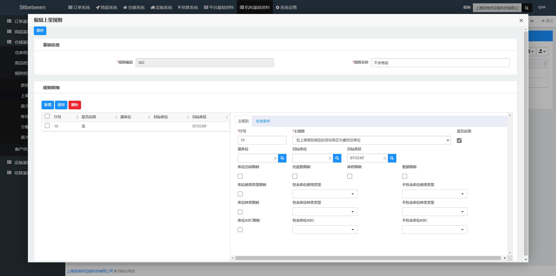Click the export icon dropdown in background page
556x276 pixels.
click(542, 51)
